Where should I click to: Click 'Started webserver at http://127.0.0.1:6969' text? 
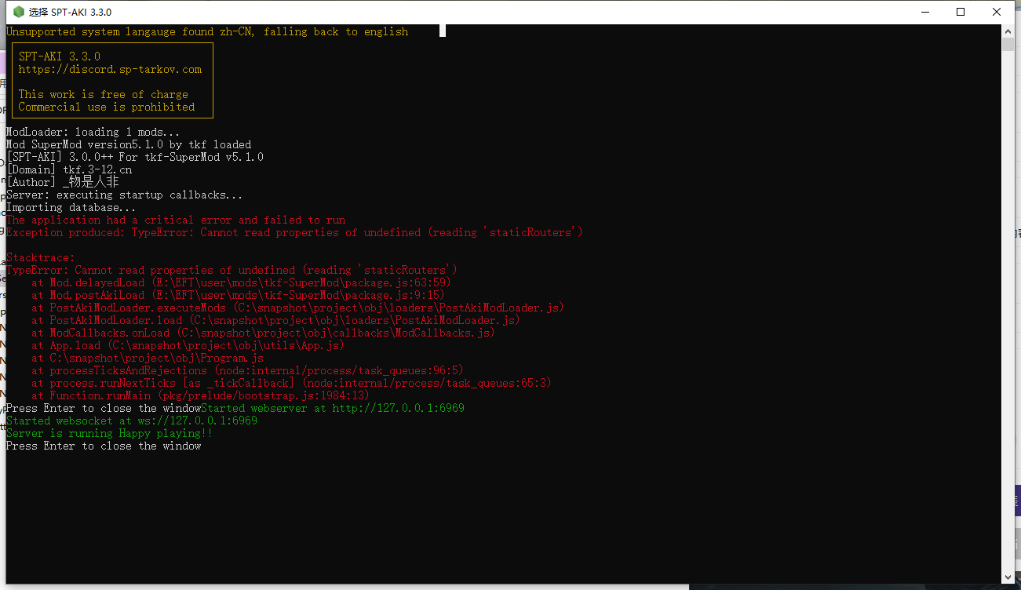[x=333, y=408]
